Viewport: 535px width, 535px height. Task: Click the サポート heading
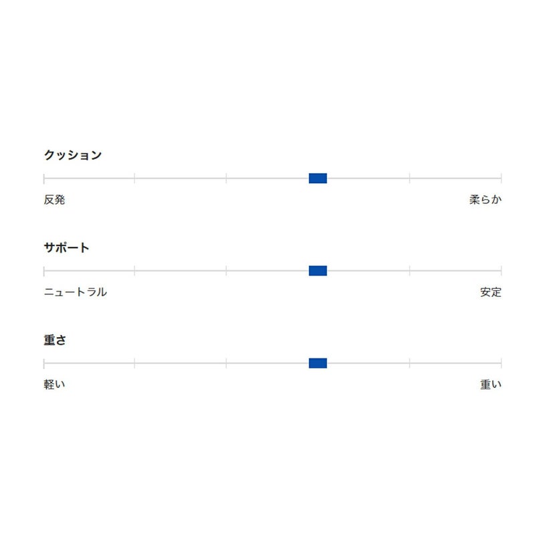pyautogui.click(x=66, y=247)
